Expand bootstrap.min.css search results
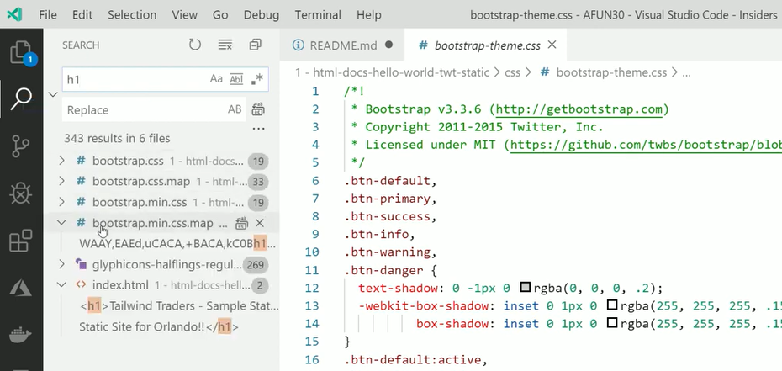 (x=61, y=201)
